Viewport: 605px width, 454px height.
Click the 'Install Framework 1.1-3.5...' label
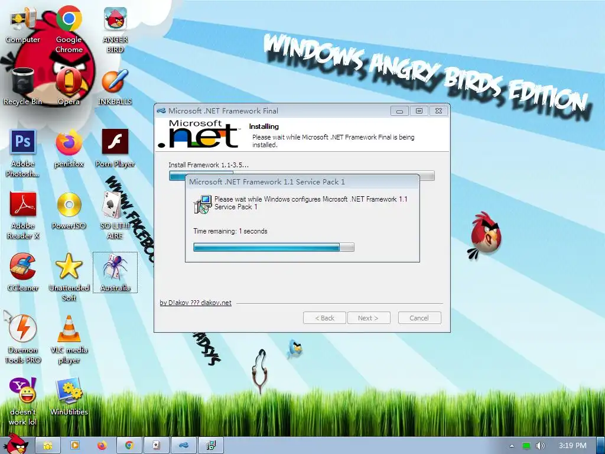pyautogui.click(x=209, y=165)
